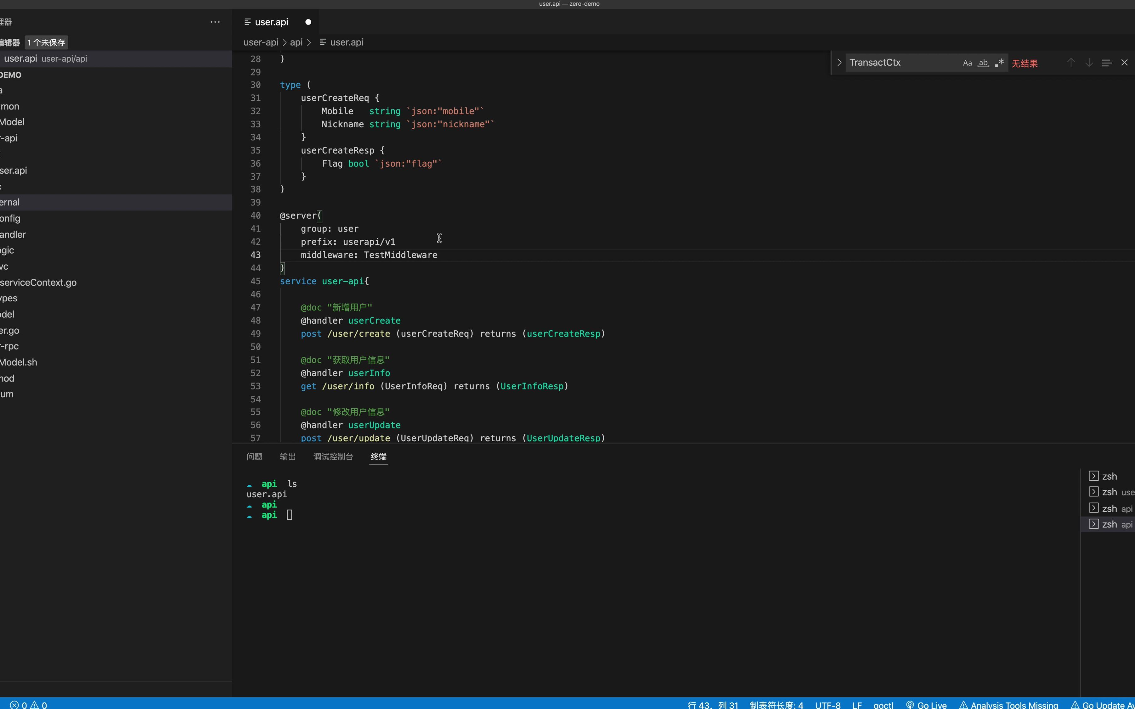The width and height of the screenshot is (1135, 709).
Task: Open sidebar more actions ellipsis
Action: pyautogui.click(x=215, y=22)
